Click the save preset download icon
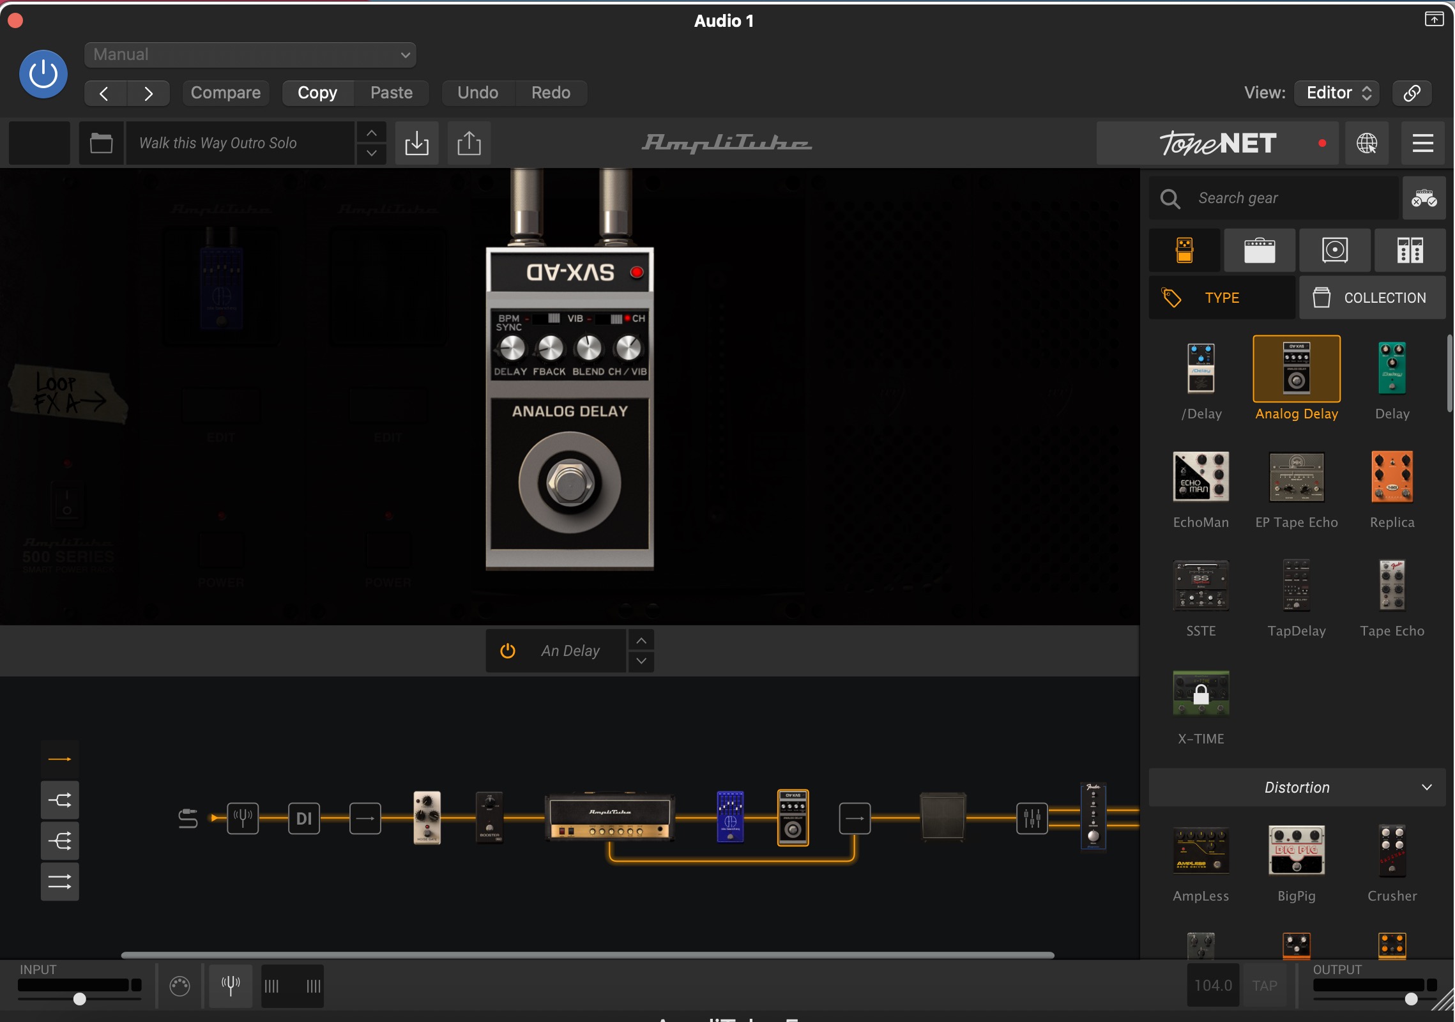The height and width of the screenshot is (1022, 1455). (x=416, y=143)
